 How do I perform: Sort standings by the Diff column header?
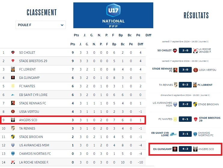click(140, 44)
